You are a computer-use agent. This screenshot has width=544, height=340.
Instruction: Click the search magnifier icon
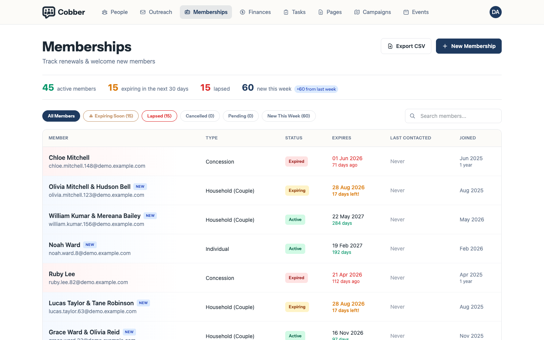click(x=413, y=116)
